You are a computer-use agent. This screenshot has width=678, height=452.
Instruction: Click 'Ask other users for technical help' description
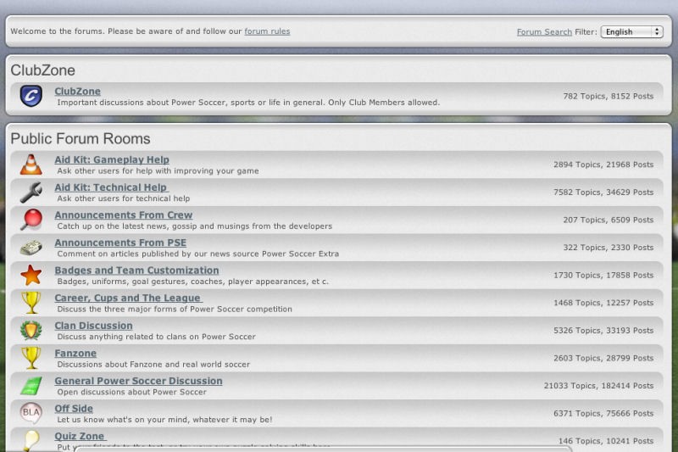[123, 198]
